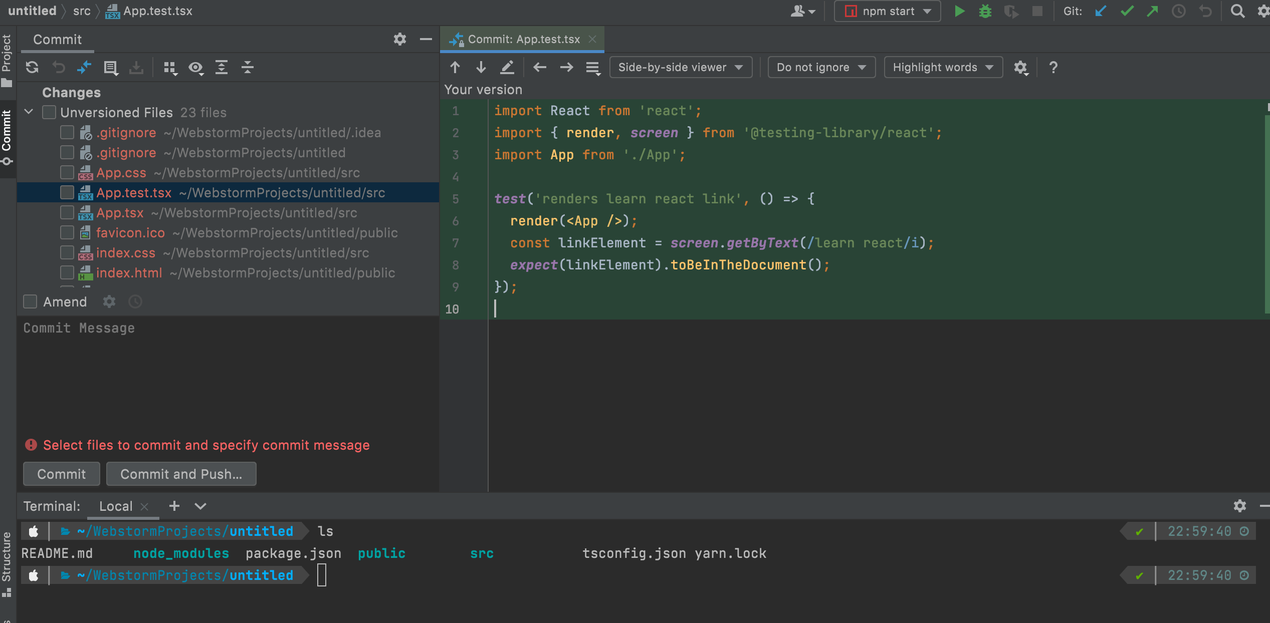Enable the Amend checkbox
Screen dimensions: 1270x623
[x=31, y=301]
